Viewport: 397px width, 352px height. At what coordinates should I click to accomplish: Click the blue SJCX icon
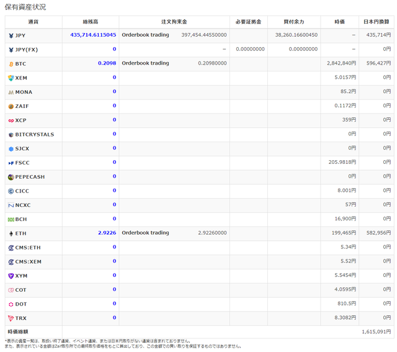tap(11, 149)
